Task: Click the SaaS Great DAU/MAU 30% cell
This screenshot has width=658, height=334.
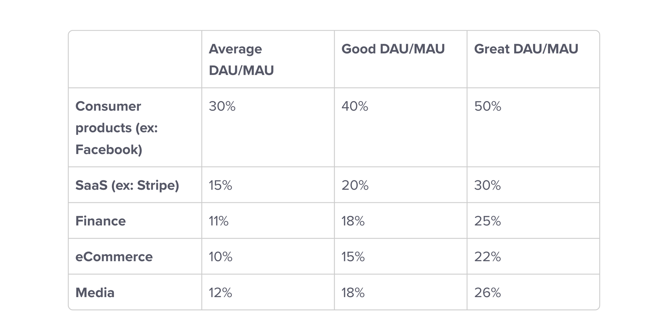Action: click(487, 185)
